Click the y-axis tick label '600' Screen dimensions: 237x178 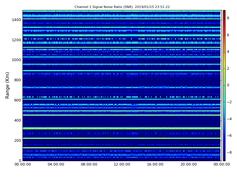coord(17,100)
